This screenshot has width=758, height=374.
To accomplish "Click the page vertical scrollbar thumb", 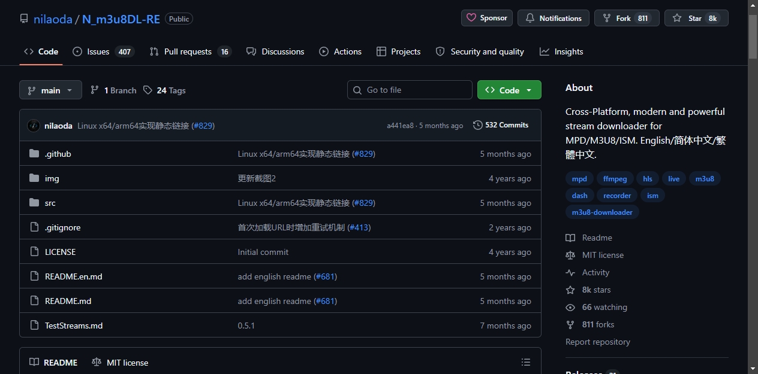I will (x=753, y=36).
